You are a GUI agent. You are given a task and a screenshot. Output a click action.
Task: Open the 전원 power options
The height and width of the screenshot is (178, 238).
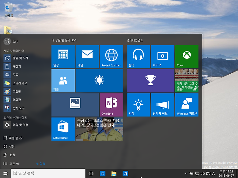tap(9, 155)
